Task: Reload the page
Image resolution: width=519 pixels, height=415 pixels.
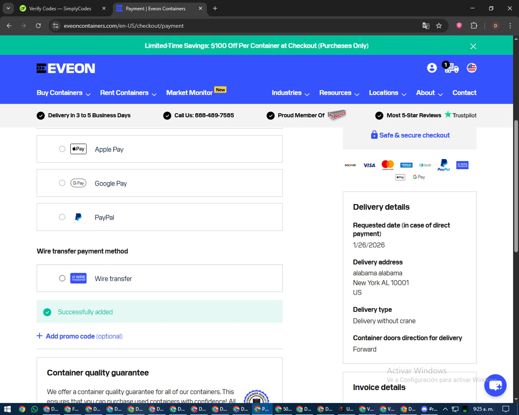Action: click(38, 26)
